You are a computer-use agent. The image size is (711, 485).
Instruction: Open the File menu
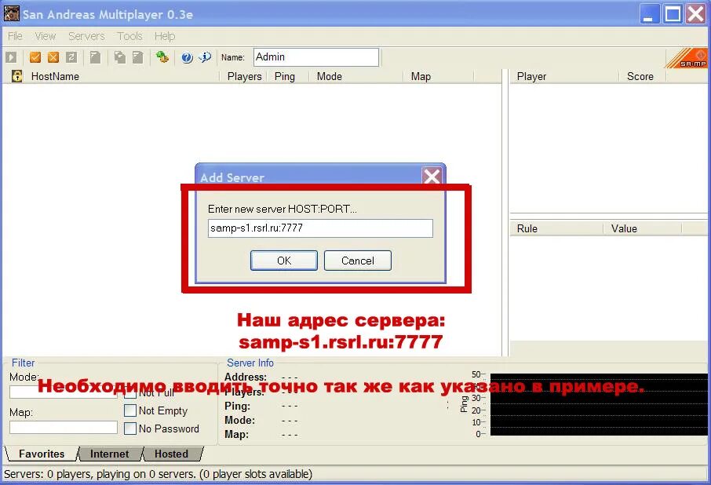(15, 36)
